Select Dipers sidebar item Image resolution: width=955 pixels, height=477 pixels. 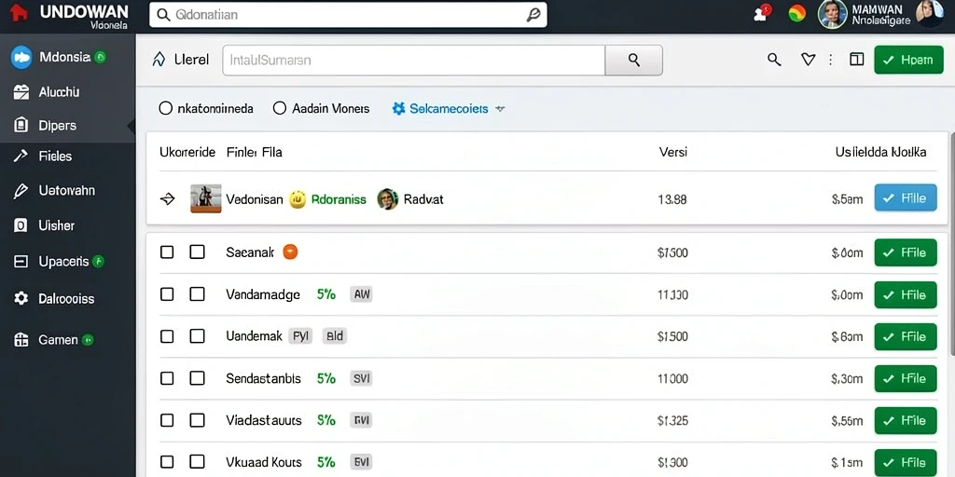tap(67, 126)
